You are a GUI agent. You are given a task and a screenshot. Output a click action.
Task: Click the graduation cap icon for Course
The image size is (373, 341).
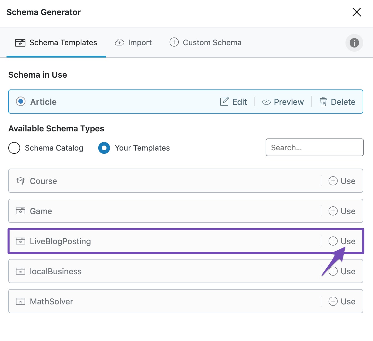coord(20,181)
